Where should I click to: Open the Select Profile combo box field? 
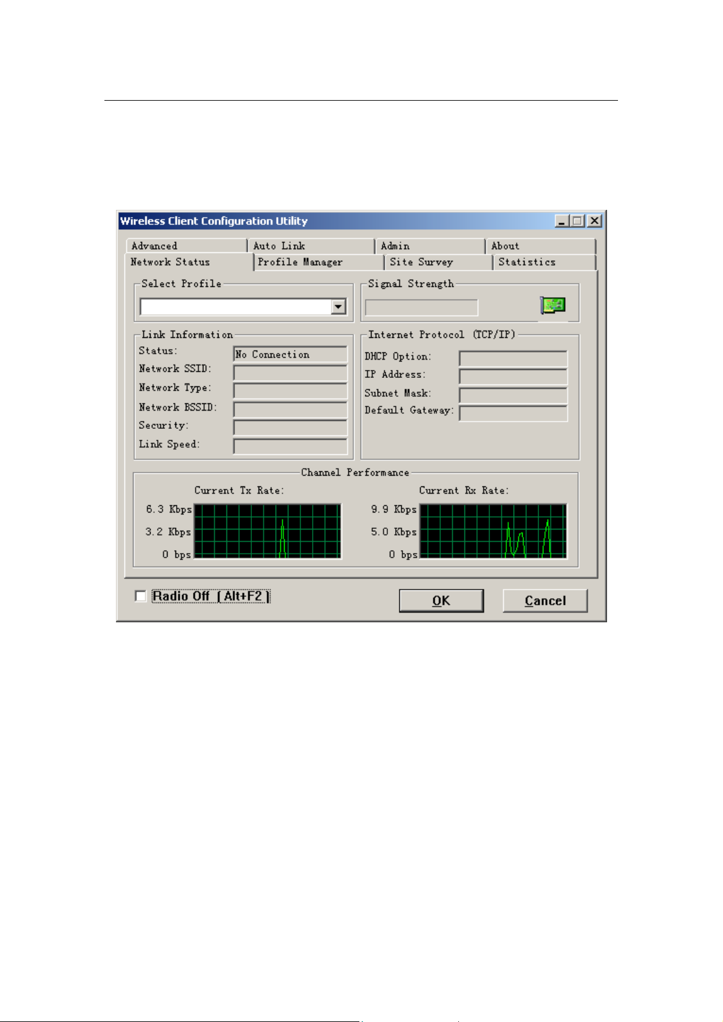[243, 307]
